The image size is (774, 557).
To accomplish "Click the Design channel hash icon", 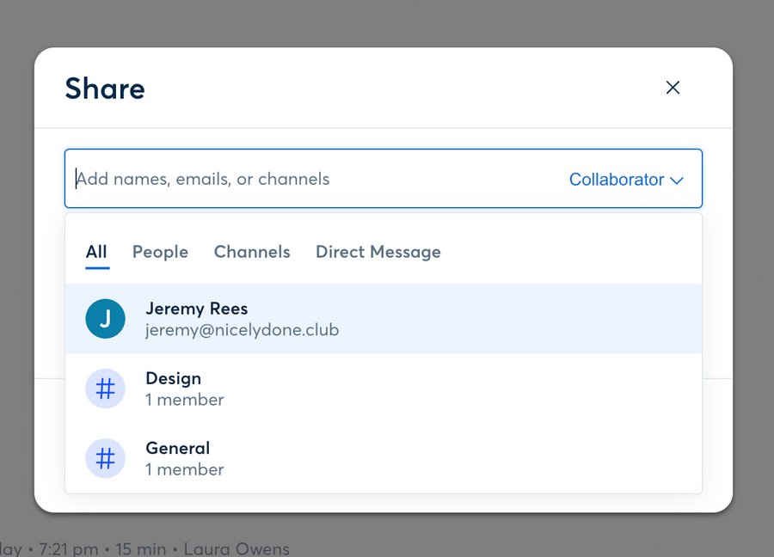I will 105,389.
